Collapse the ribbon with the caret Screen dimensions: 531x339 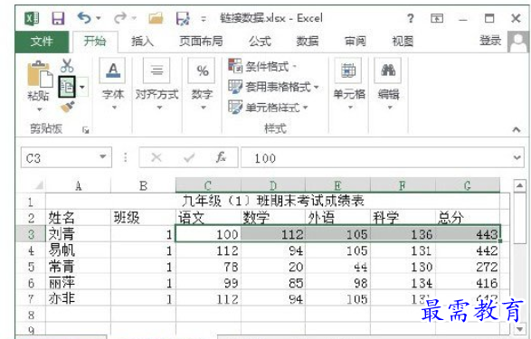[517, 129]
